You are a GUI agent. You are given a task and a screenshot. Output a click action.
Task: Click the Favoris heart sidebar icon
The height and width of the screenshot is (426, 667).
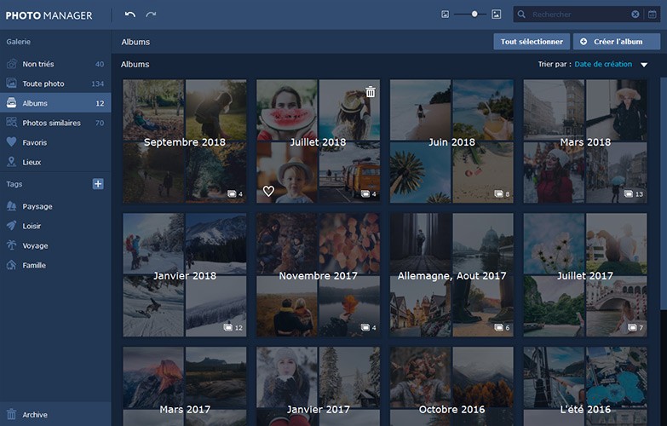tap(11, 141)
